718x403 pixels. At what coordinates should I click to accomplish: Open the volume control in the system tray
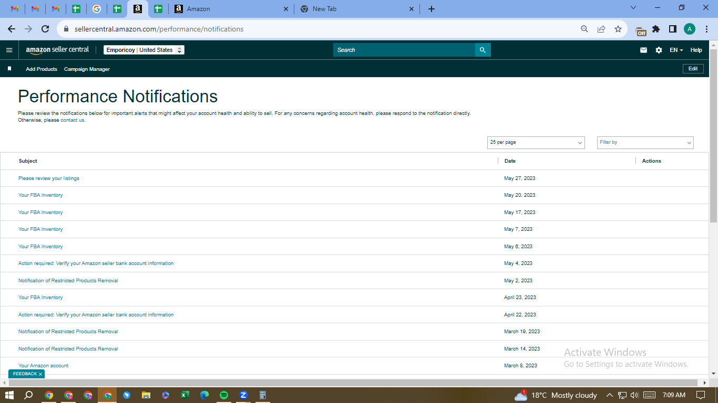tap(634, 395)
